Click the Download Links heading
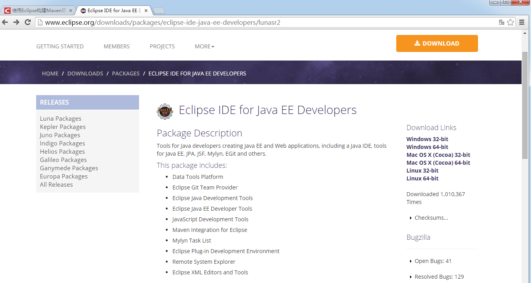The width and height of the screenshot is (531, 283). pyautogui.click(x=431, y=128)
